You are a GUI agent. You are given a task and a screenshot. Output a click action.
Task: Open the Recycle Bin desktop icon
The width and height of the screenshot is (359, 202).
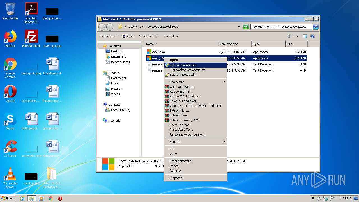click(10, 11)
